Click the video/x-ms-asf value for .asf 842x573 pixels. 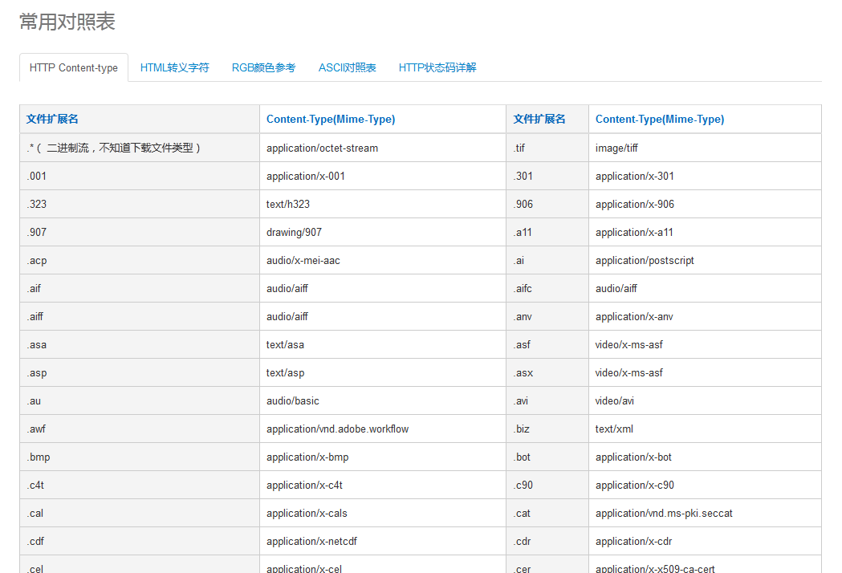click(x=630, y=344)
